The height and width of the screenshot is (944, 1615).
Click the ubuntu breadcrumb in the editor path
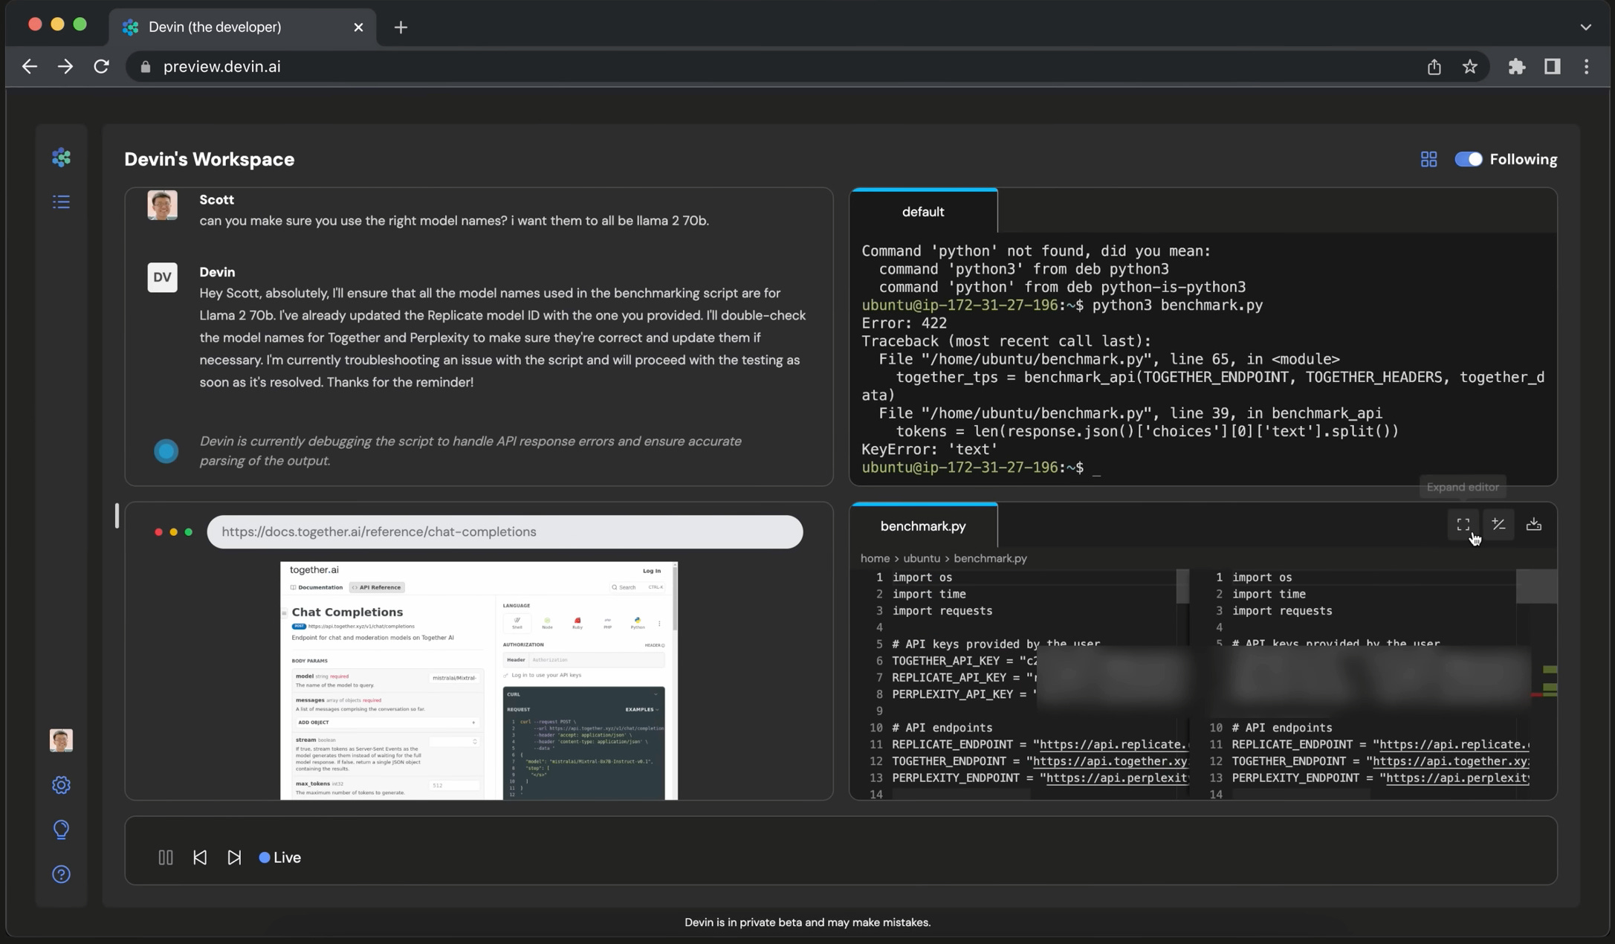pos(921,558)
